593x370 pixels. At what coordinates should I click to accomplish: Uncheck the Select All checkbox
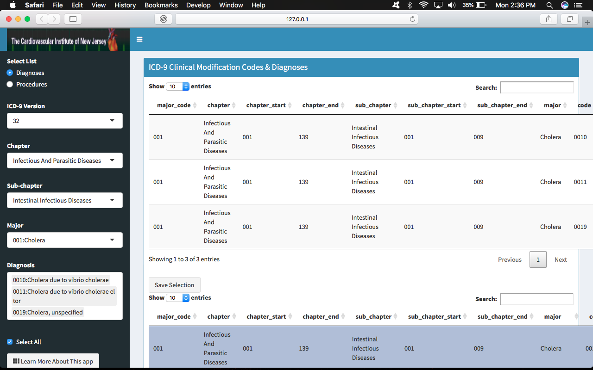click(10, 342)
